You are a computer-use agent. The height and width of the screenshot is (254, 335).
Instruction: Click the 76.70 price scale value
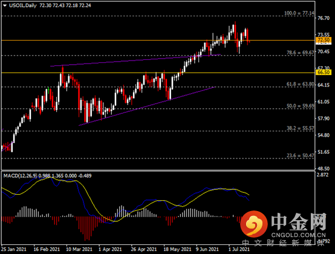coord(324,18)
